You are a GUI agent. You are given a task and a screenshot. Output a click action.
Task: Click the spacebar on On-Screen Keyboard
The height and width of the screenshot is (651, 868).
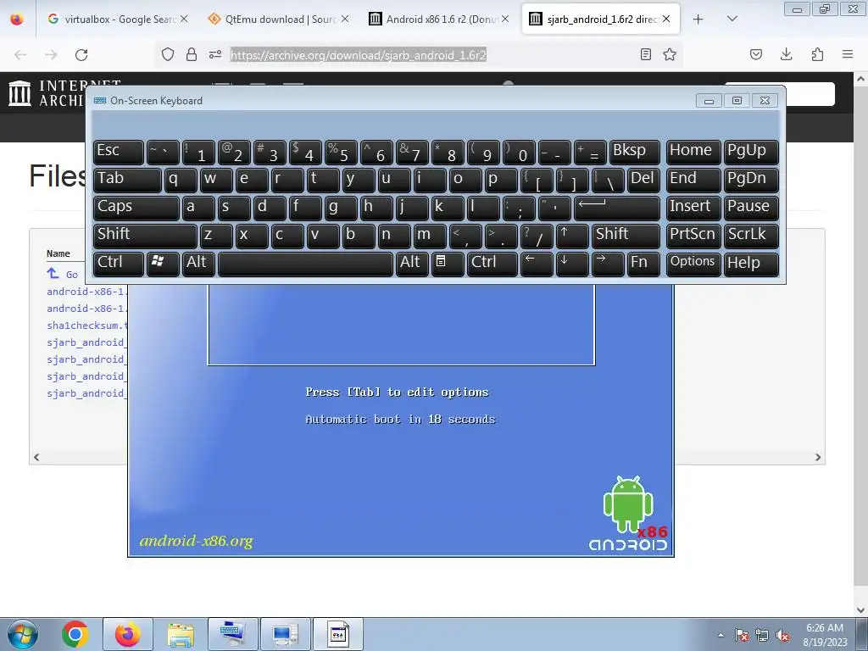[x=305, y=264]
